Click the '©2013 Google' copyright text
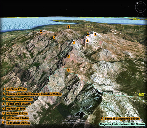Image resolution: width=147 pixels, height=128 pixels. click(x=73, y=116)
